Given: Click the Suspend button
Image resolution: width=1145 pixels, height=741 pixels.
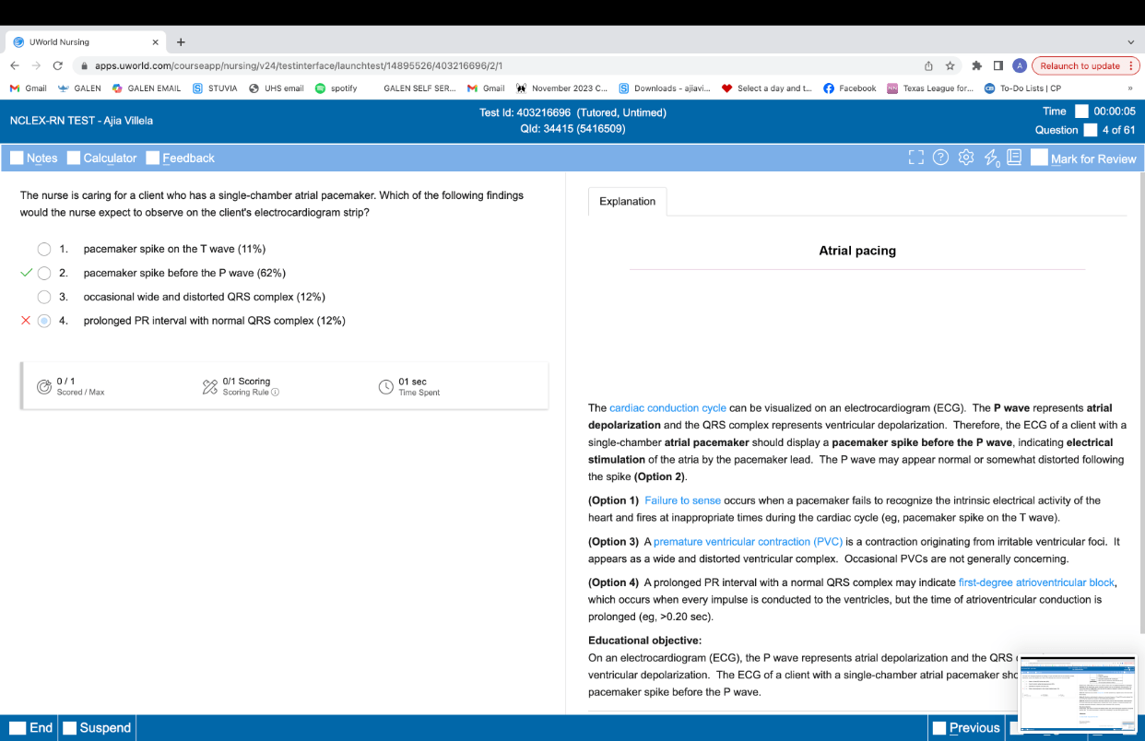Looking at the screenshot, I should tap(97, 728).
